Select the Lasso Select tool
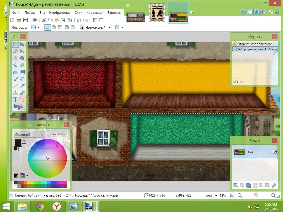Screen dimensions: 283x212 pyautogui.click(x=15, y=51)
